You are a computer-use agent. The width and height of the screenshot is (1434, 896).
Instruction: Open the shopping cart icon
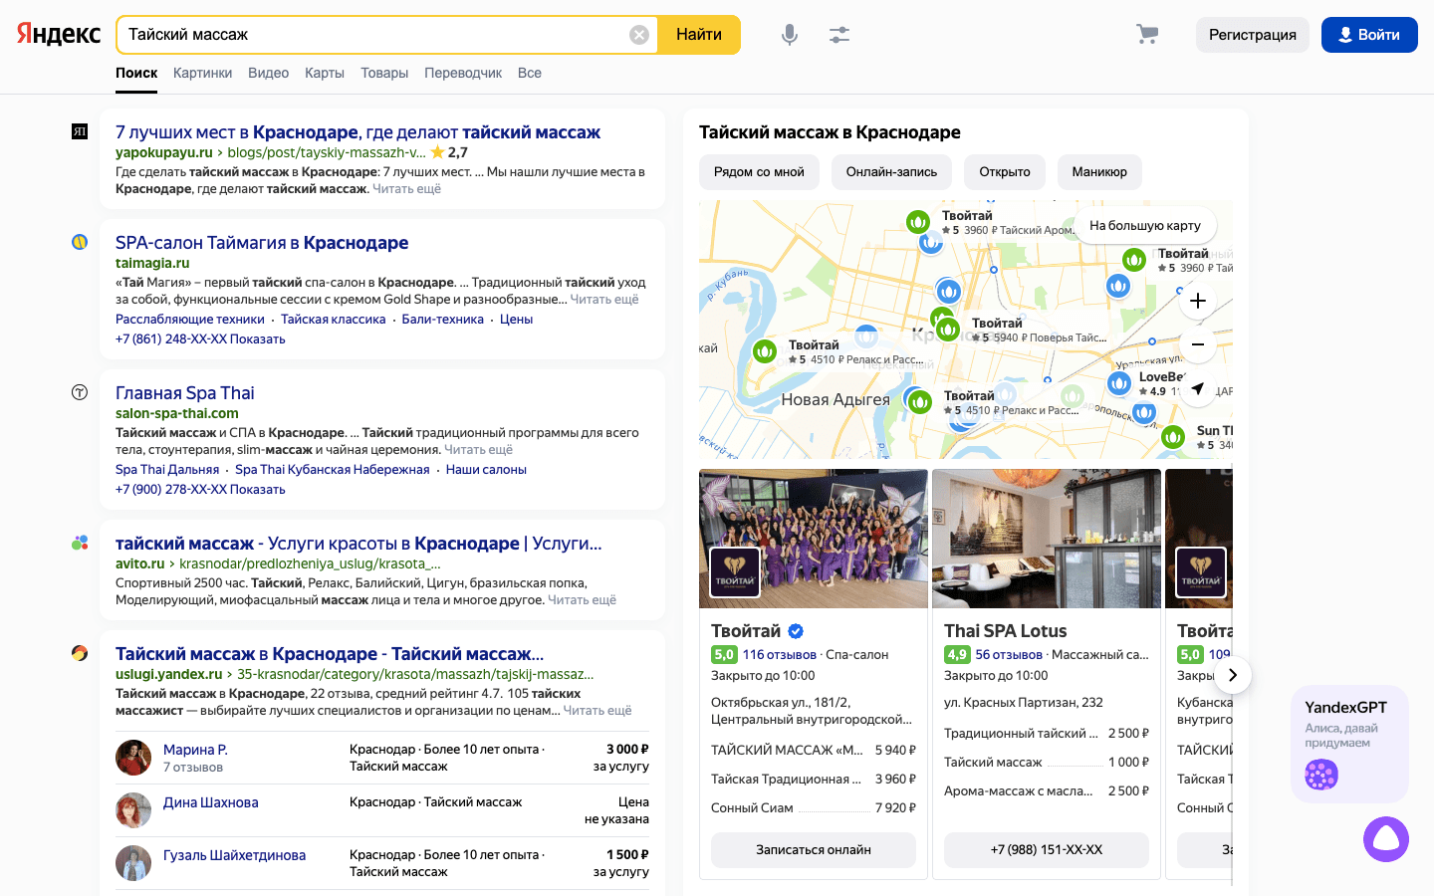click(1147, 35)
